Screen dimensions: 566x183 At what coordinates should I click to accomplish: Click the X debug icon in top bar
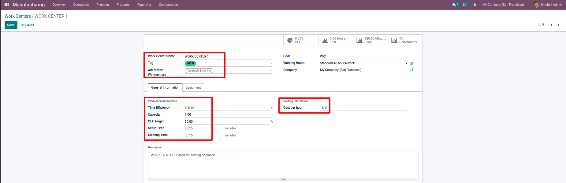pos(475,5)
